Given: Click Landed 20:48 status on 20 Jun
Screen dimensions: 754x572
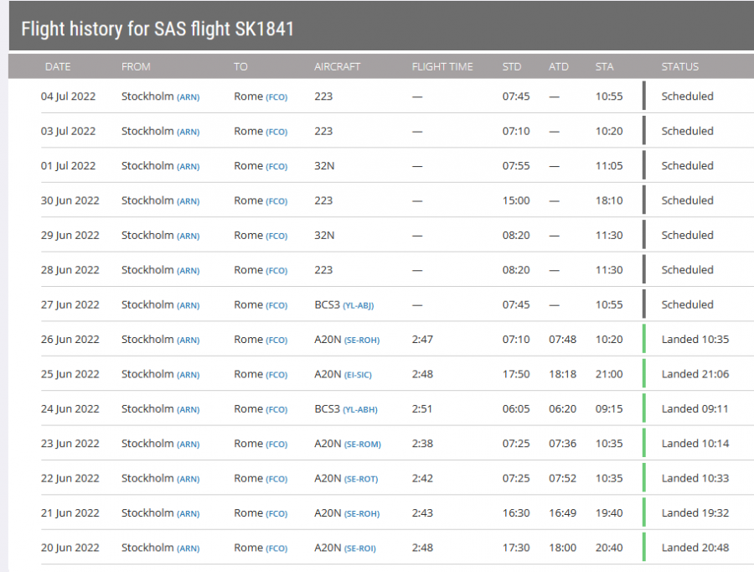Looking at the screenshot, I should pos(695,548).
